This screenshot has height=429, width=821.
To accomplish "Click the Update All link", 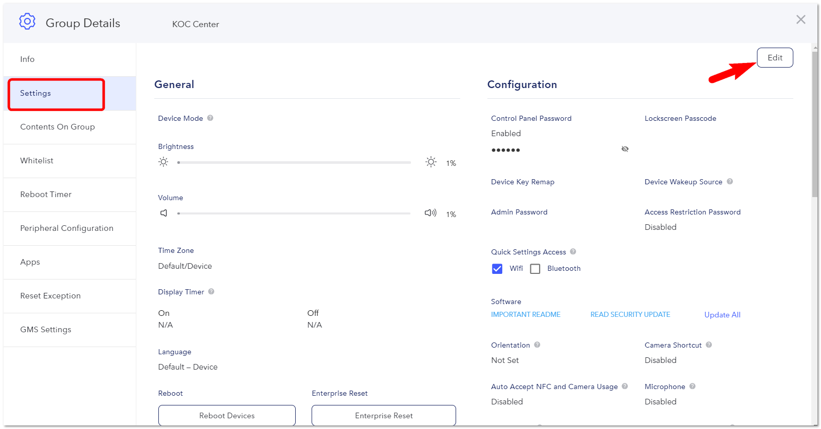I will coord(722,315).
